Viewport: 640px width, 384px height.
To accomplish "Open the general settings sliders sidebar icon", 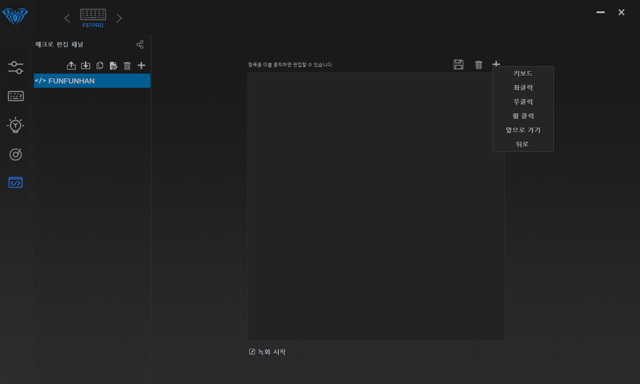I will point(15,67).
